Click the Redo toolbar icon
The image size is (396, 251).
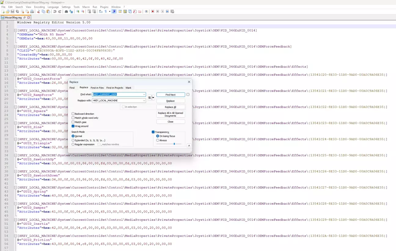pos(60,12)
